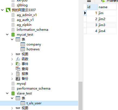Select the mysql database
Screen dimensions: 118x110
21,84
